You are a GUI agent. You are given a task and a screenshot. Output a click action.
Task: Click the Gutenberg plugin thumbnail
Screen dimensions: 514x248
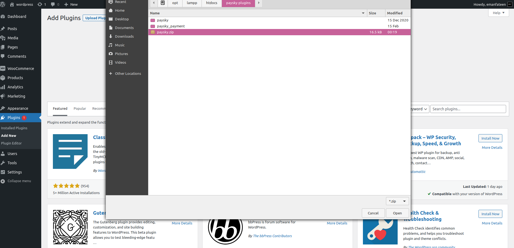[x=70, y=227]
